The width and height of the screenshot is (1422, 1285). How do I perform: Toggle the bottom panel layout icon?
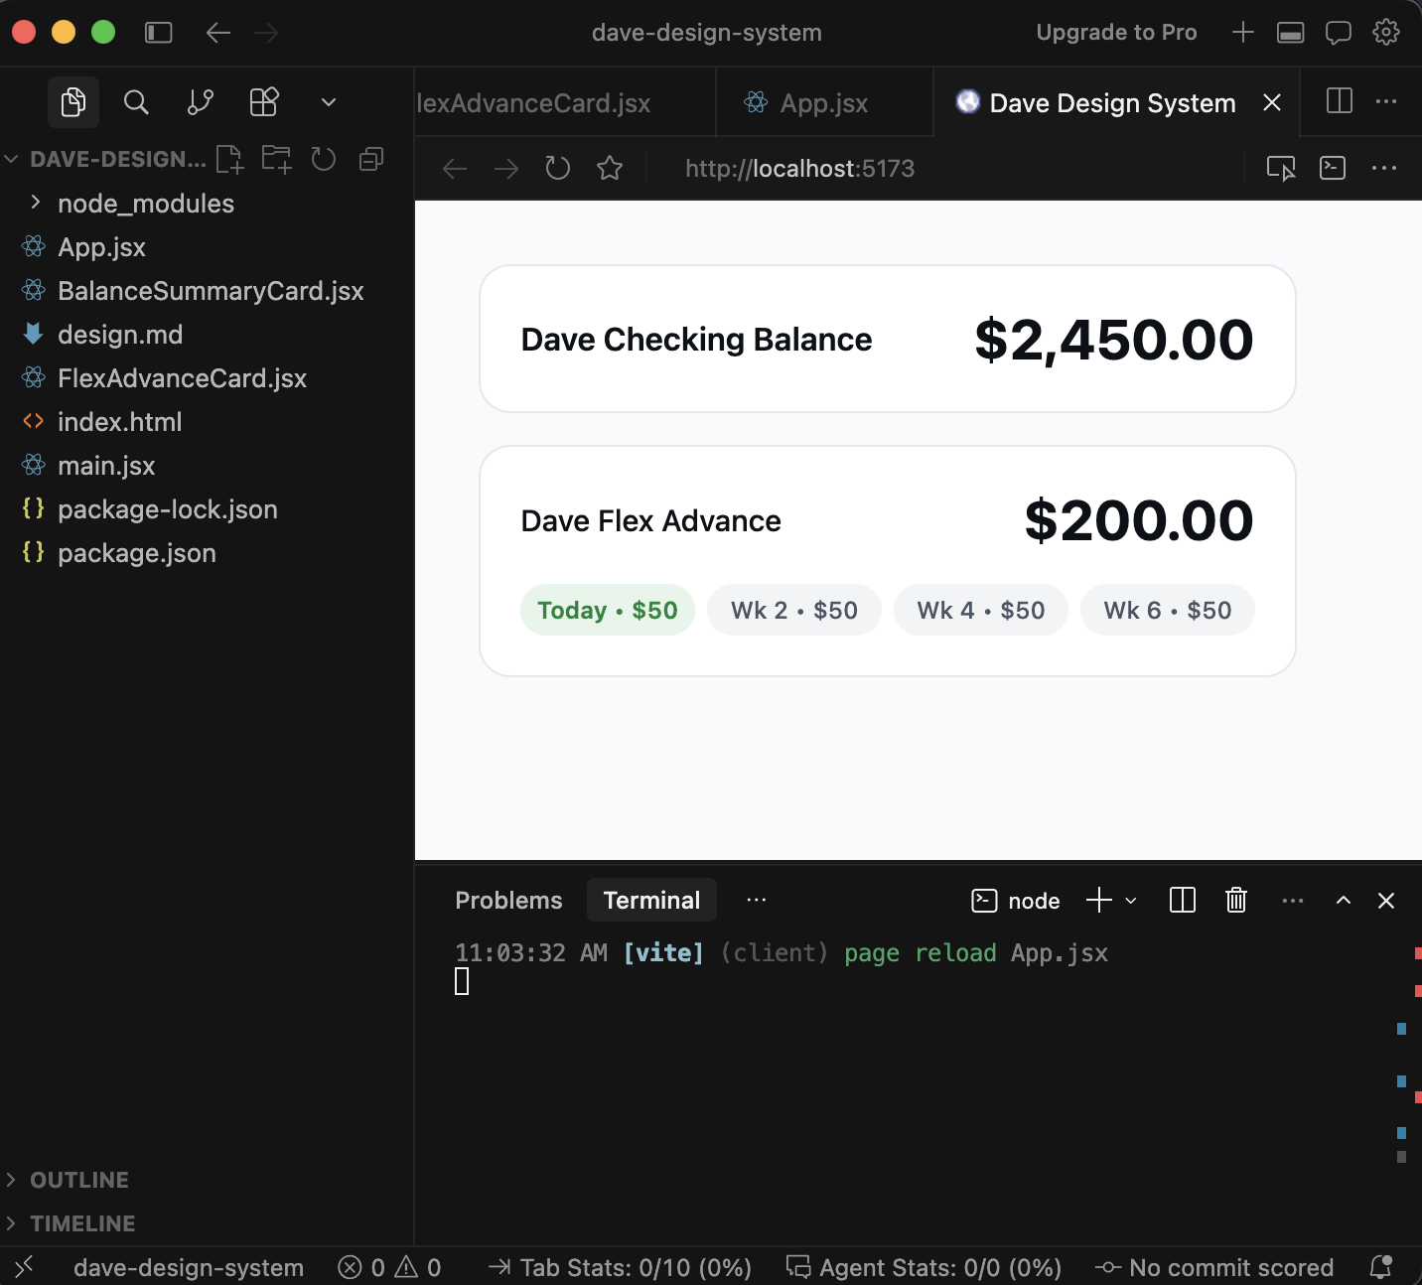pos(1291,33)
